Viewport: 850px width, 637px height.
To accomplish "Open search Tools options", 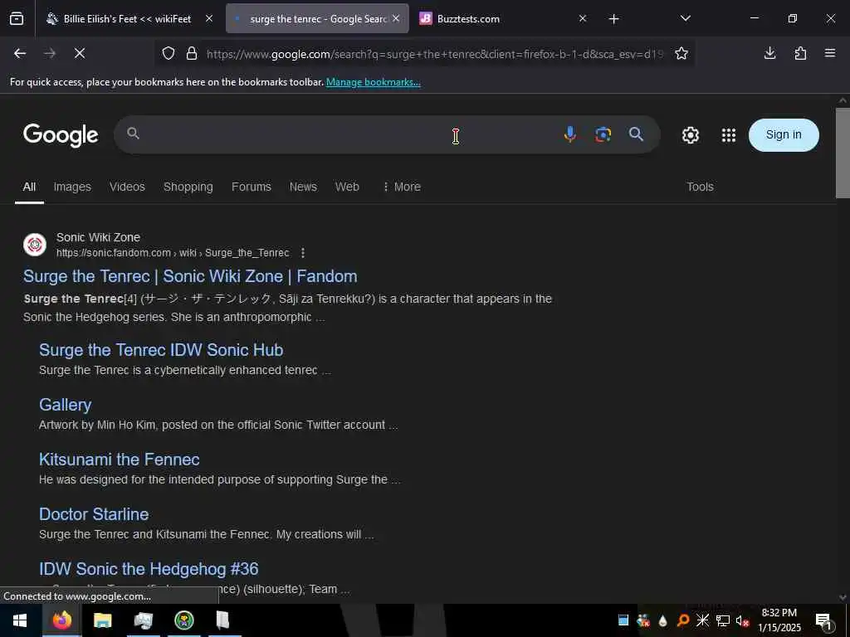I will (x=700, y=187).
